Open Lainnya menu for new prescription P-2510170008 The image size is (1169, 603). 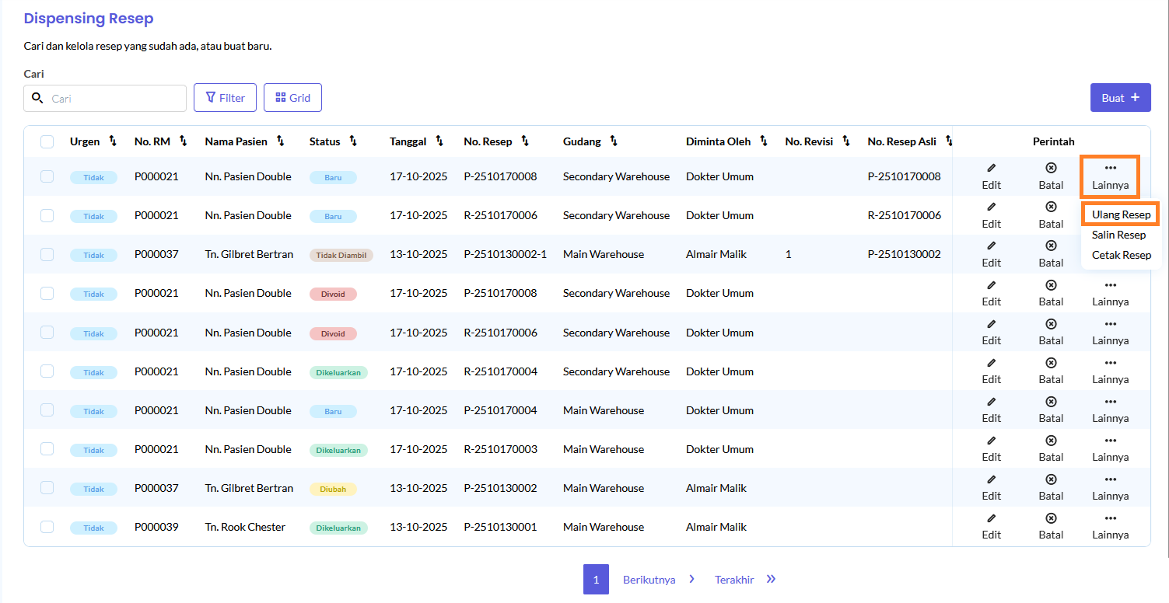[x=1110, y=176]
